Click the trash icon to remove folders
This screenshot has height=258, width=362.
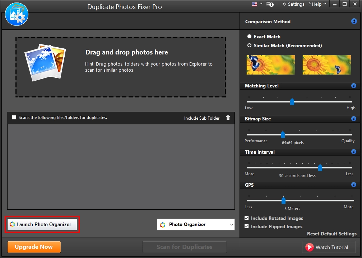pyautogui.click(x=228, y=118)
